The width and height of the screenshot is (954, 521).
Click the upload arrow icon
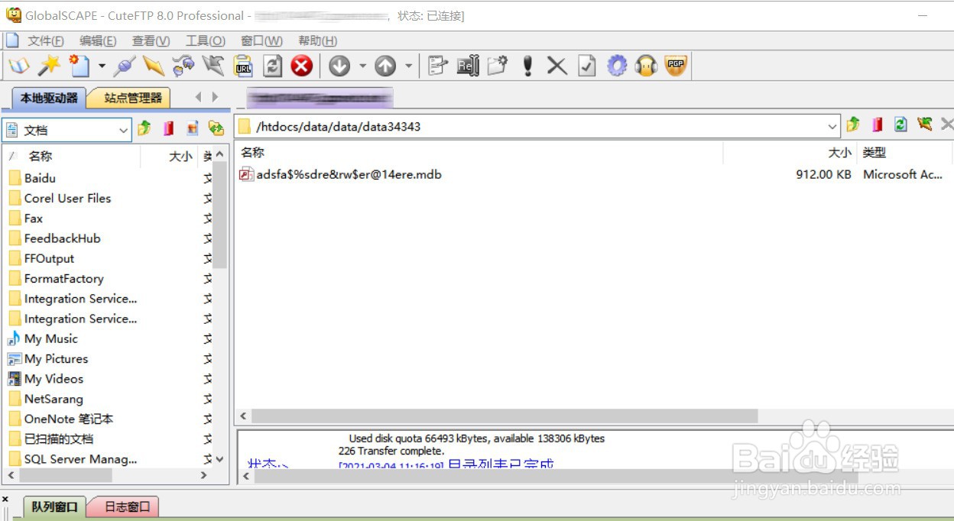pos(385,66)
